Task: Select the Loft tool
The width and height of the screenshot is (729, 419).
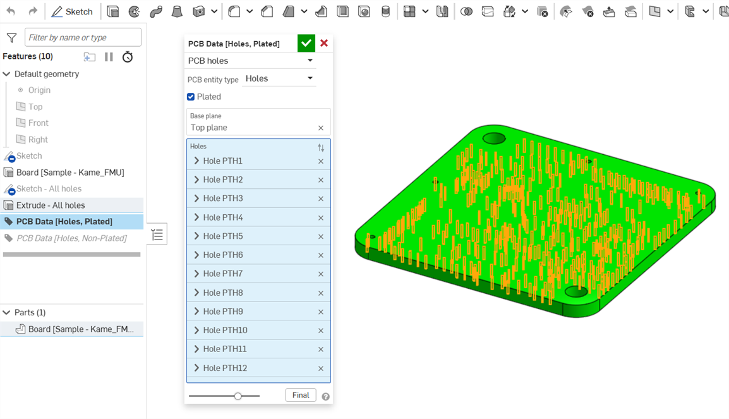Action: (x=178, y=11)
